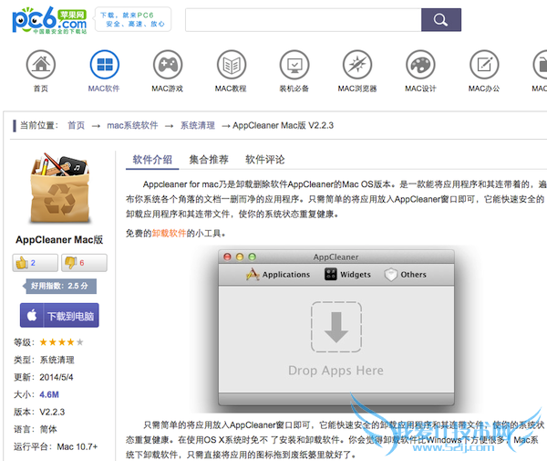Click red close dot in AppCleaner screenshot
This screenshot has height=461, width=547.
pos(227,257)
